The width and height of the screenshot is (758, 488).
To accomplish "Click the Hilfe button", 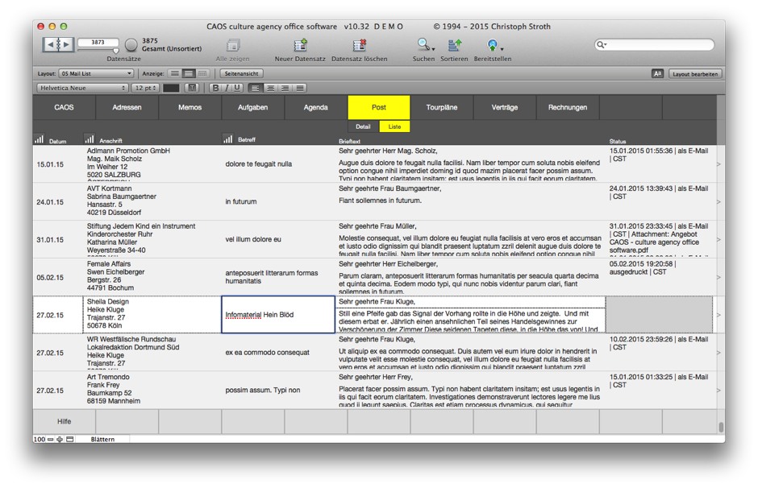I will coord(64,421).
